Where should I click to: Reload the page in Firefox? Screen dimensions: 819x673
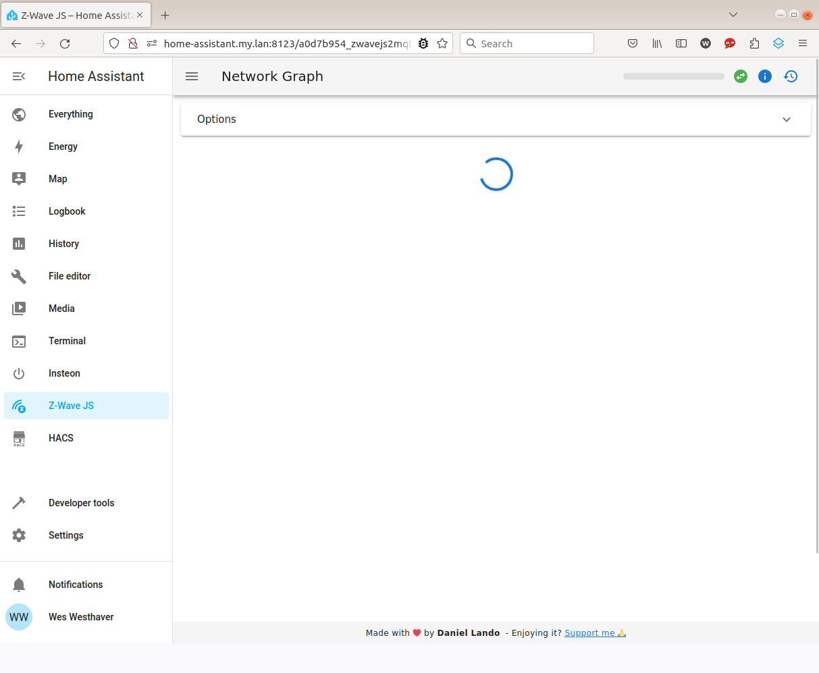point(65,43)
